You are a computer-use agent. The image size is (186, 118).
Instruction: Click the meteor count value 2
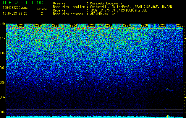click(42, 14)
